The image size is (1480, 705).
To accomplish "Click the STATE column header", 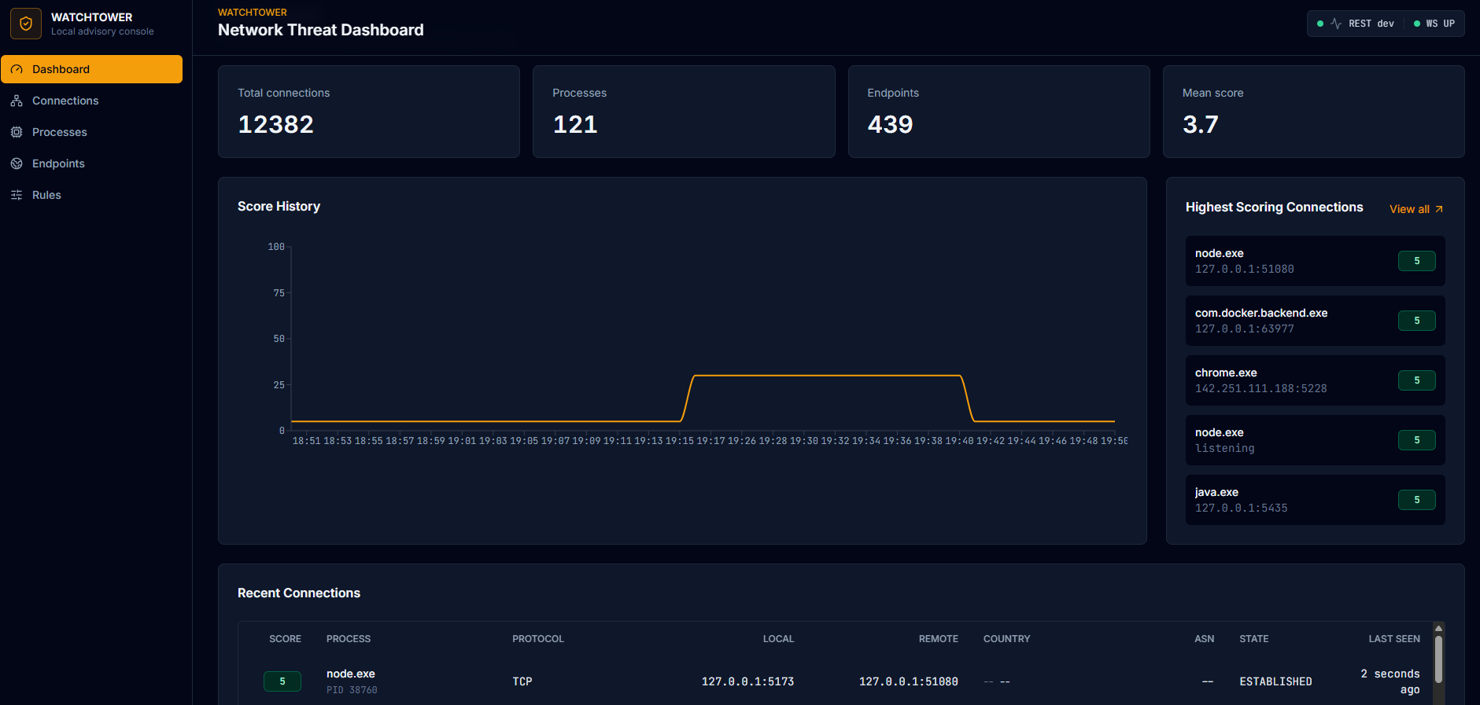I will (1254, 639).
